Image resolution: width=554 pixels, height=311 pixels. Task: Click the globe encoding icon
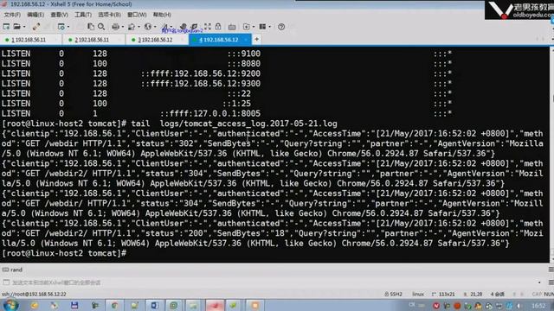tap(148, 27)
